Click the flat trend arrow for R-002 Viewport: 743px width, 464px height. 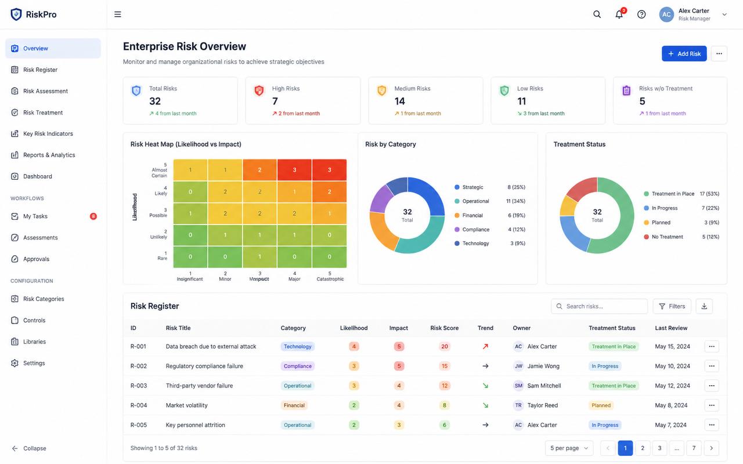tap(485, 366)
